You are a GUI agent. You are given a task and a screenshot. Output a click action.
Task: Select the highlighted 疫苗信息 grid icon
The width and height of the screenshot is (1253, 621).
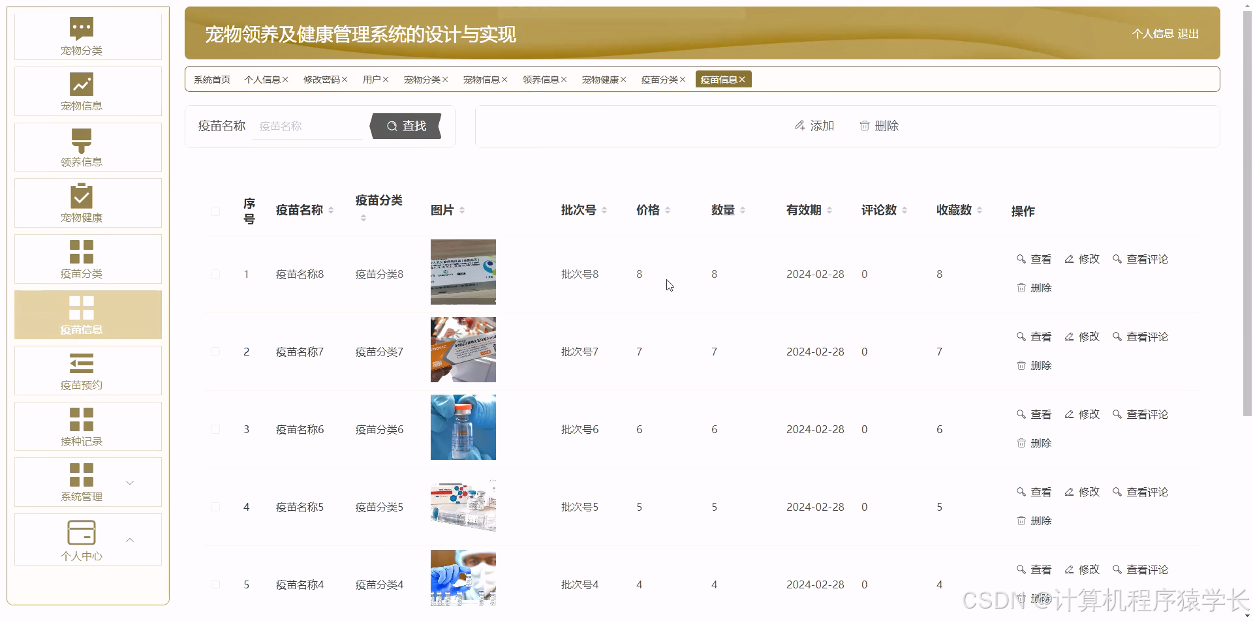tap(82, 308)
